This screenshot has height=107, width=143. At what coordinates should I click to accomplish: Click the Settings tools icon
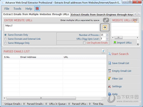click(x=109, y=86)
